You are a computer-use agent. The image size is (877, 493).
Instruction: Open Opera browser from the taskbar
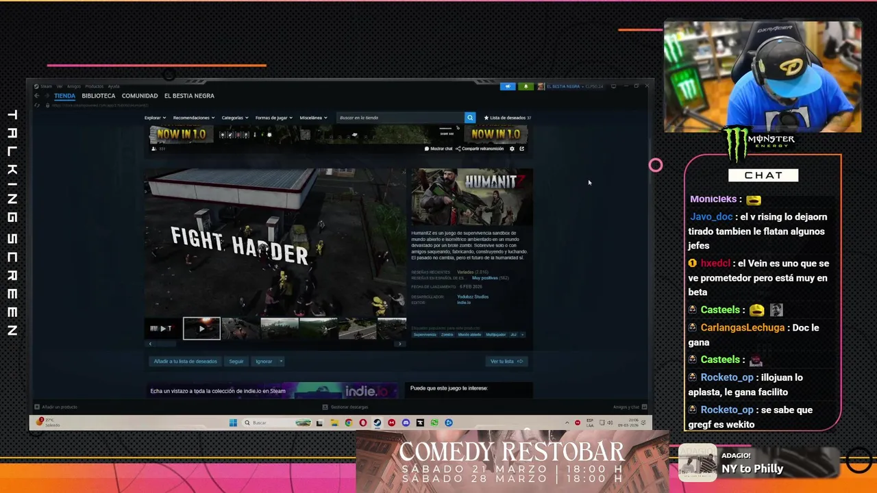pos(362,422)
